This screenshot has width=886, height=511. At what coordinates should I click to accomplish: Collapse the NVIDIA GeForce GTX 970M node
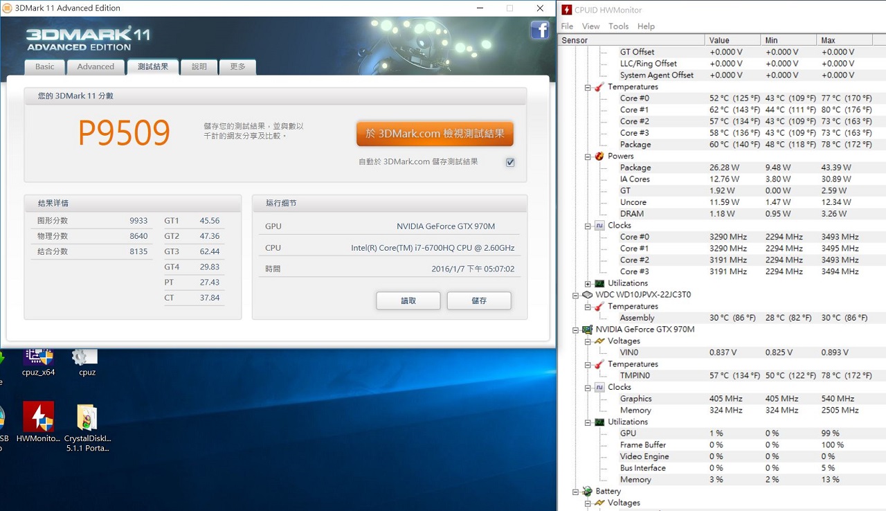(x=575, y=330)
